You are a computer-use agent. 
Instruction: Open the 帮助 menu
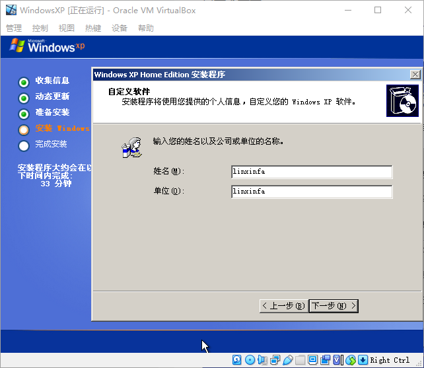coord(146,28)
